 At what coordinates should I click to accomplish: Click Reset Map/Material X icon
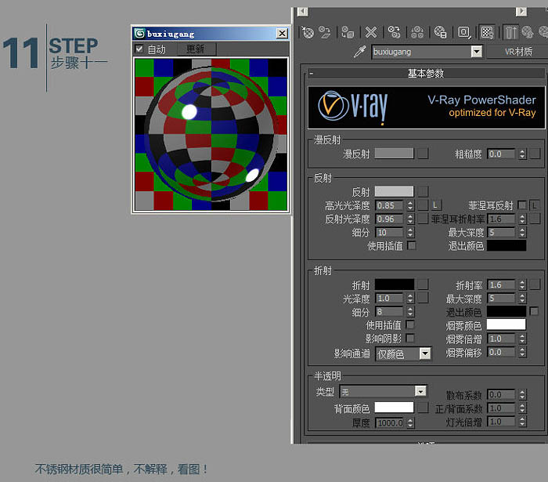pos(371,33)
